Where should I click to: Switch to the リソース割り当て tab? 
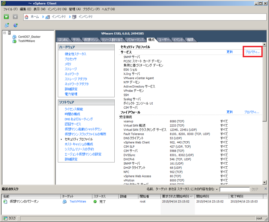[x=112, y=40]
